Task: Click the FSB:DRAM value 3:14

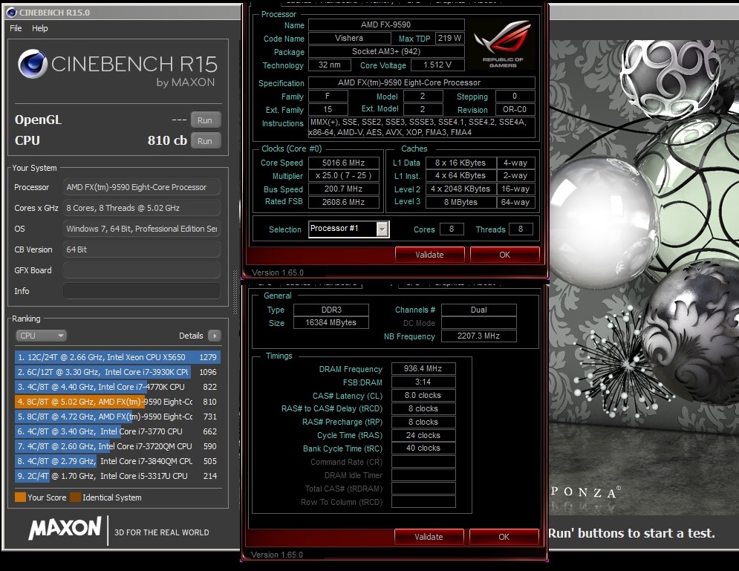Action: tap(423, 382)
